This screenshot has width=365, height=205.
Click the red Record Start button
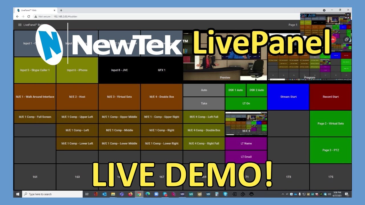(330, 97)
